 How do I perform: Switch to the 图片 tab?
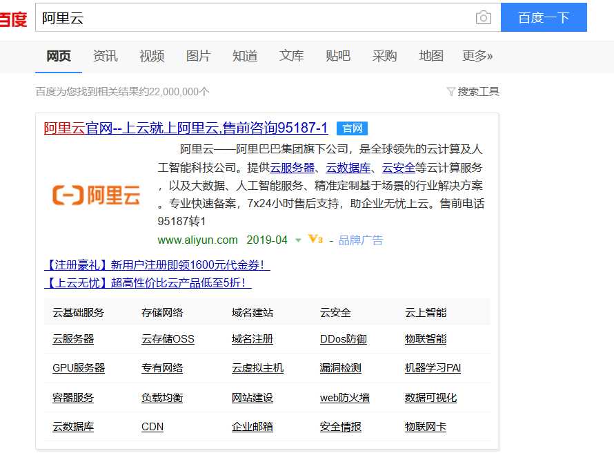198,56
